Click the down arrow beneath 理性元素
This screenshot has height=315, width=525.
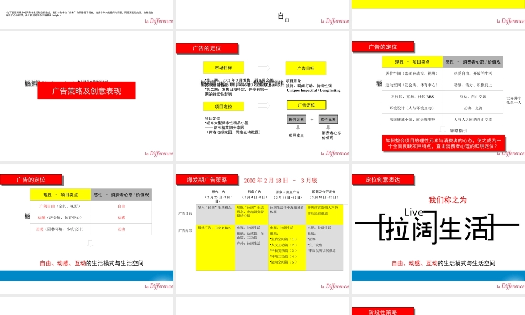[x=298, y=127]
